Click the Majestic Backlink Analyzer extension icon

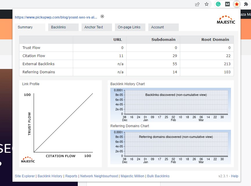tap(237, 4)
